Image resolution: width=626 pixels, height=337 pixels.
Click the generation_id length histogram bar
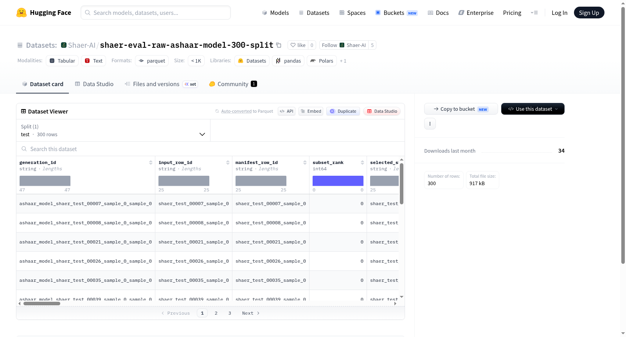point(45,181)
